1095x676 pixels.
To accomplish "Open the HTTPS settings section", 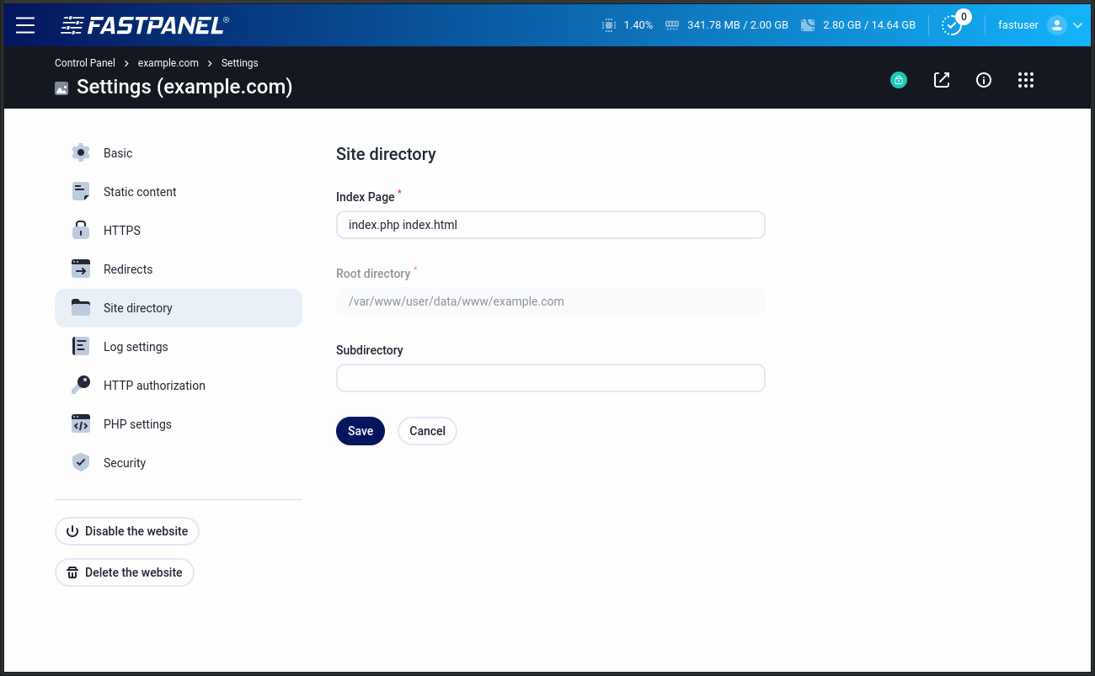I will tap(179, 231).
